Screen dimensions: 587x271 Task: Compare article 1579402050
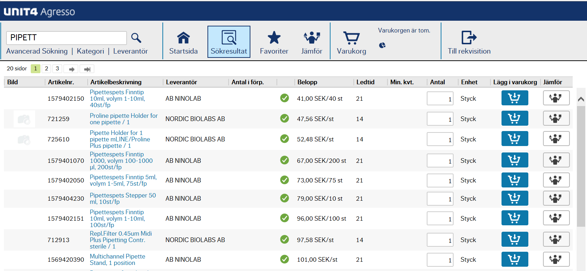(556, 180)
